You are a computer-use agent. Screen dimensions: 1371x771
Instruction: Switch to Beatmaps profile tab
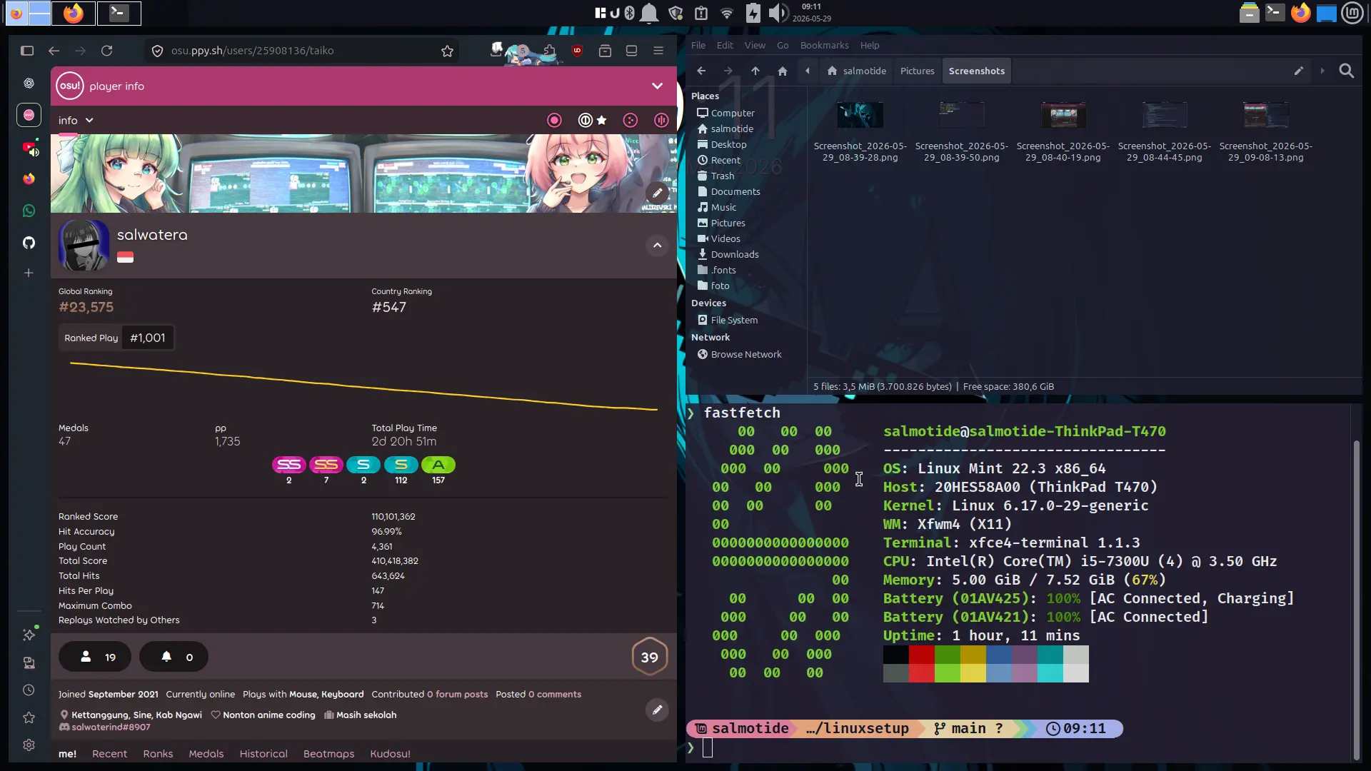coord(328,754)
